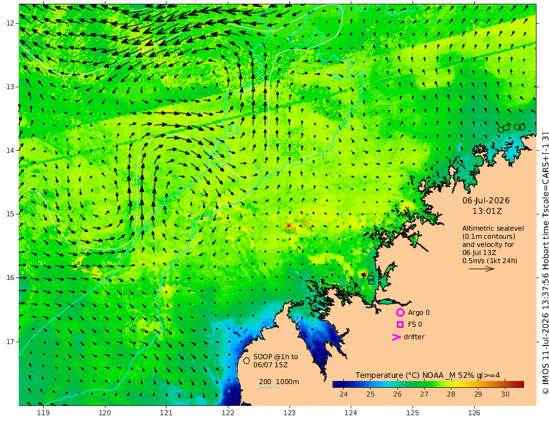Screen dimensions: 549x424
Task: Click the '(0.1m contours)' caption line
Action: 488,236
